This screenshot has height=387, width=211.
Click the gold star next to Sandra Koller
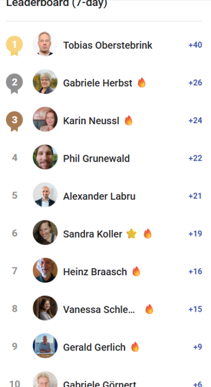click(x=132, y=234)
